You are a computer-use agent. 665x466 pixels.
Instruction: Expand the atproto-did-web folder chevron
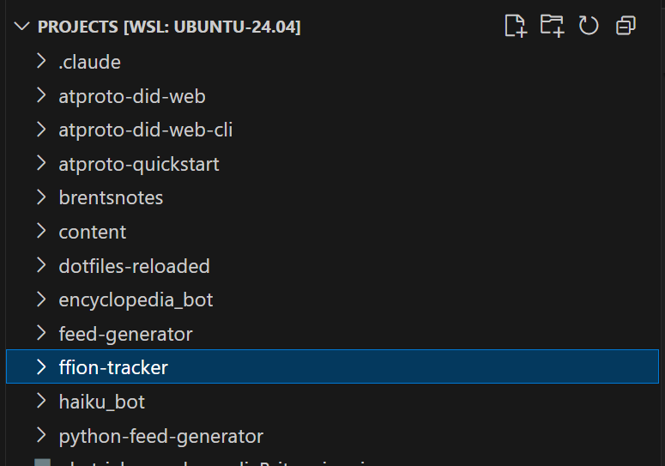(40, 96)
